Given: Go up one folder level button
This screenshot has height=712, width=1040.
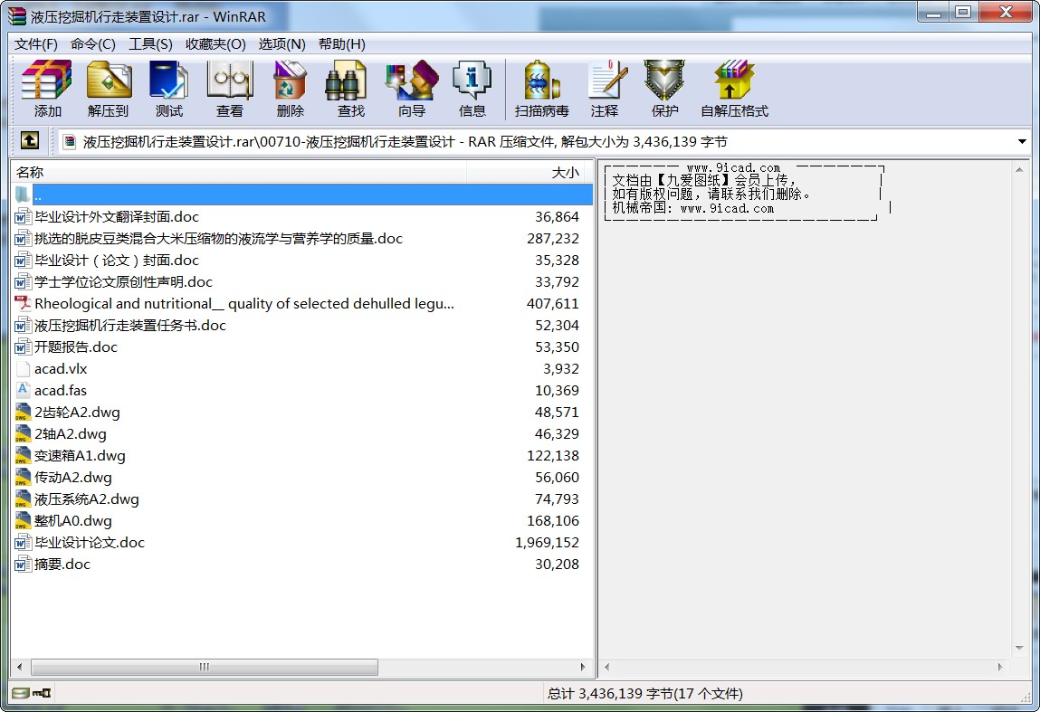Looking at the screenshot, I should click(x=30, y=141).
